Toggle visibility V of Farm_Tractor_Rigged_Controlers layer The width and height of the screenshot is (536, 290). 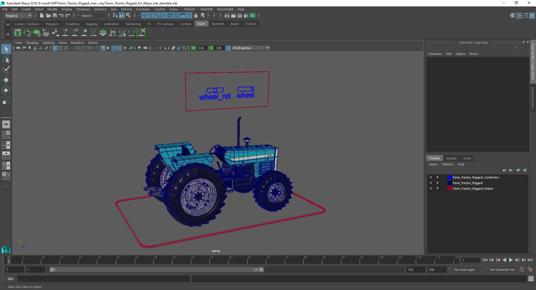click(431, 177)
